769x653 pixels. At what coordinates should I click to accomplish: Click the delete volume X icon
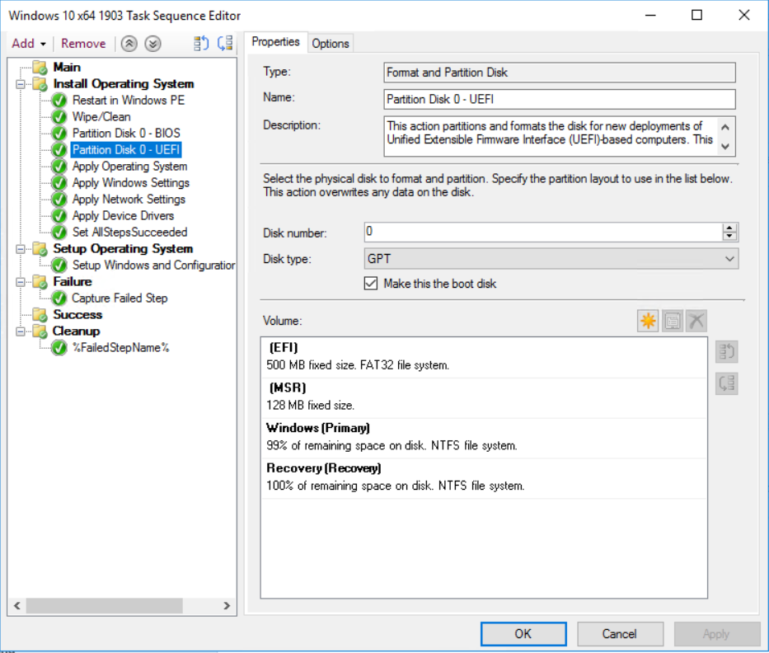[696, 322]
